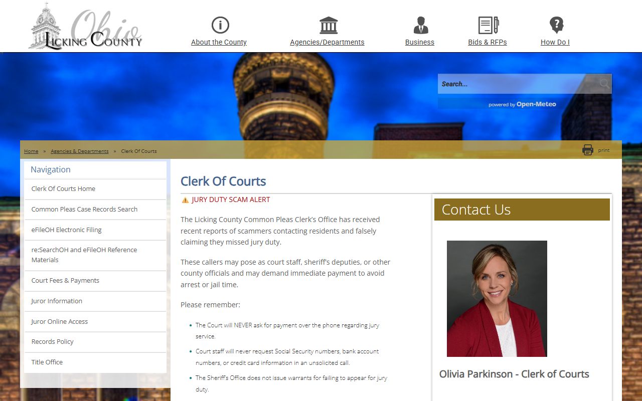
Task: Open Juror Online Access
Action: tap(95, 322)
